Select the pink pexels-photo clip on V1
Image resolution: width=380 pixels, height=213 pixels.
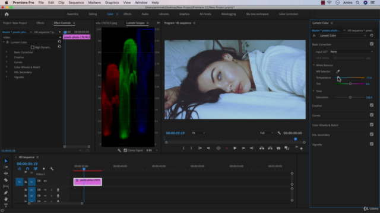click(x=87, y=182)
